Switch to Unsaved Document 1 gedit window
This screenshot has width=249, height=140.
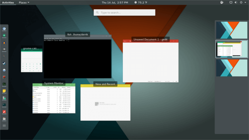click(x=150, y=61)
